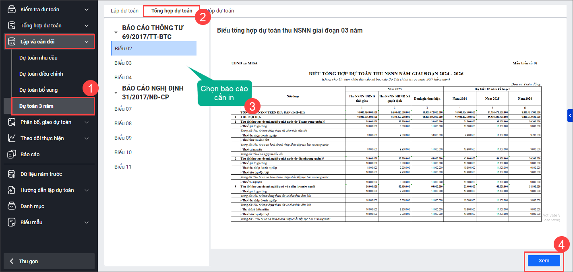The width and height of the screenshot is (573, 272).
Task: Expand the Kiểm tra dự toán chevron
Action: tap(87, 9)
